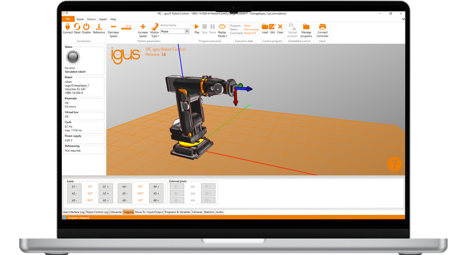Jog joint A4 positive
466x255 pixels.
(x=156, y=186)
